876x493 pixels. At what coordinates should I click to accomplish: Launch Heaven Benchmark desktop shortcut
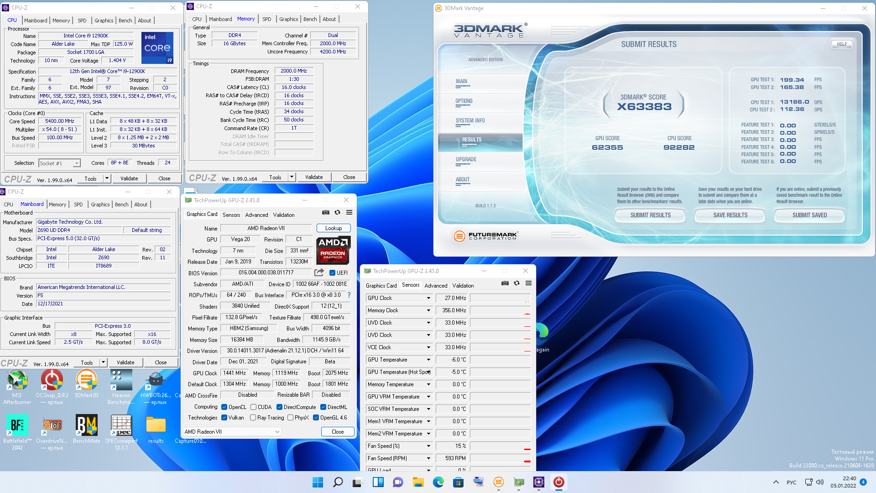[121, 387]
